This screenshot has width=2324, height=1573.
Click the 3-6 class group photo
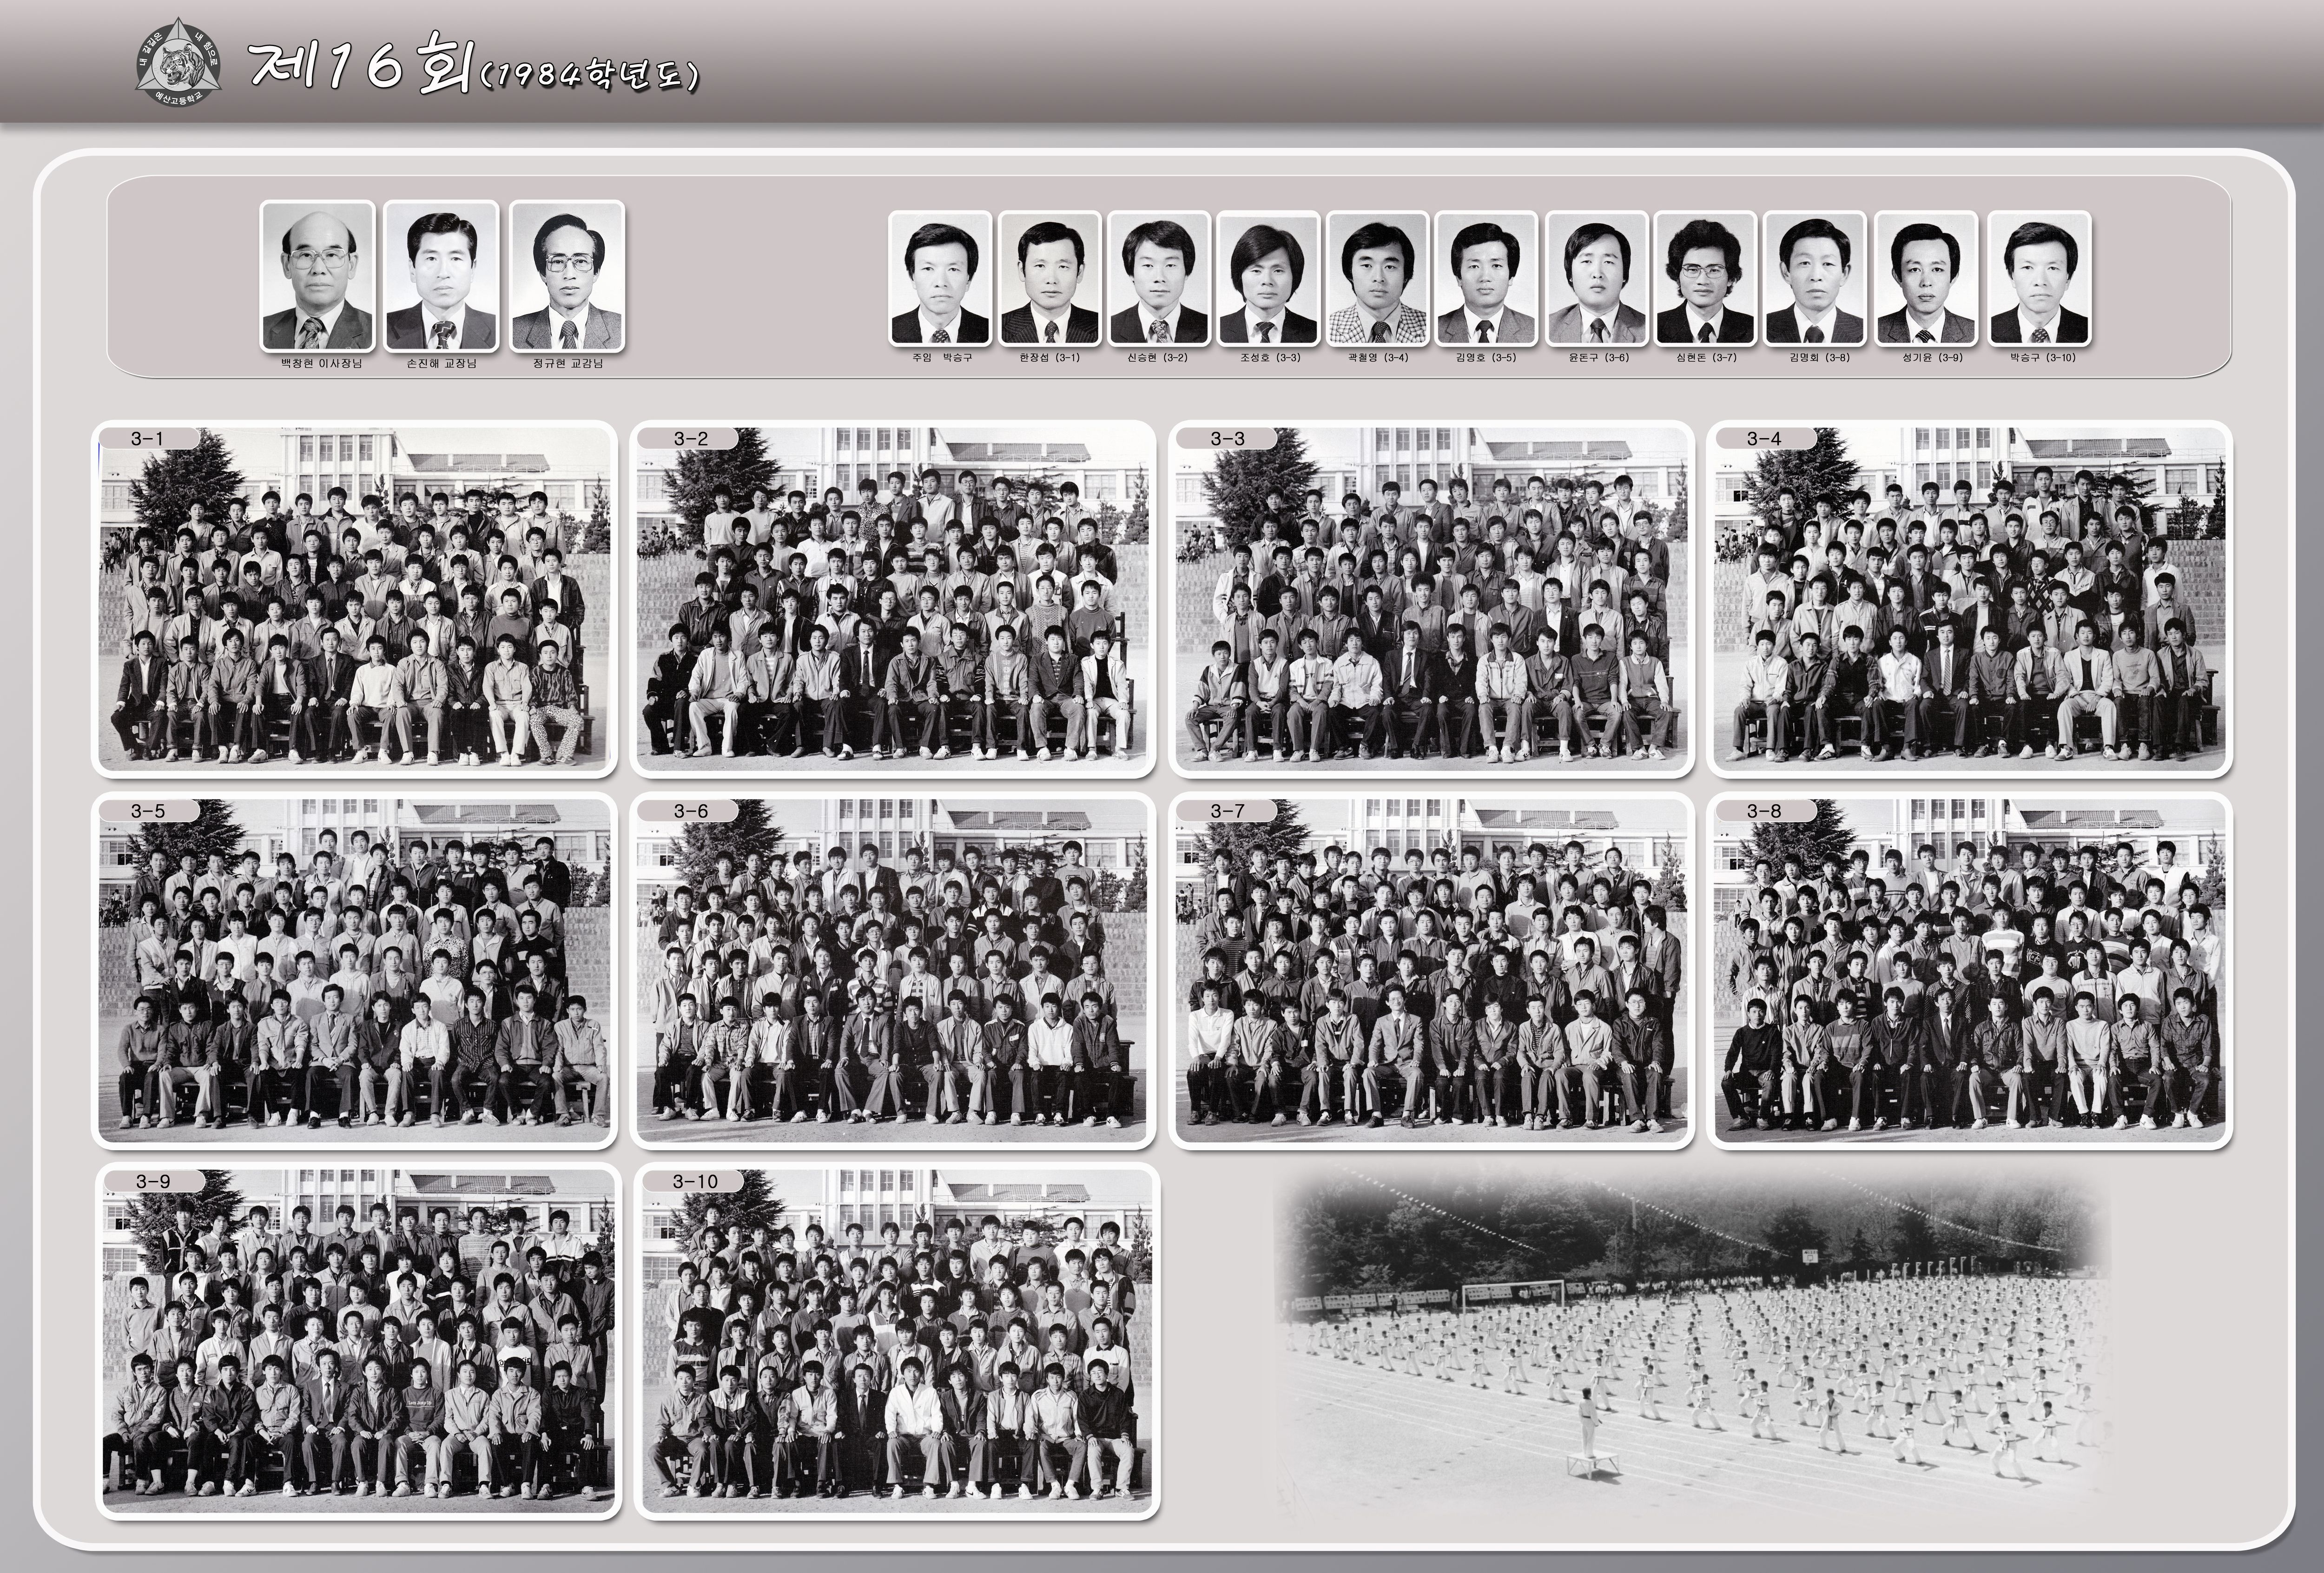(x=893, y=970)
